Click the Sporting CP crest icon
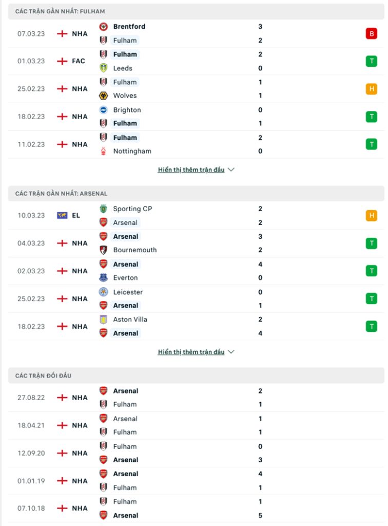Image resolution: width=388 pixels, height=526 pixels. point(104,209)
